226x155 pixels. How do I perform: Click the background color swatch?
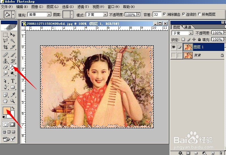(12, 116)
